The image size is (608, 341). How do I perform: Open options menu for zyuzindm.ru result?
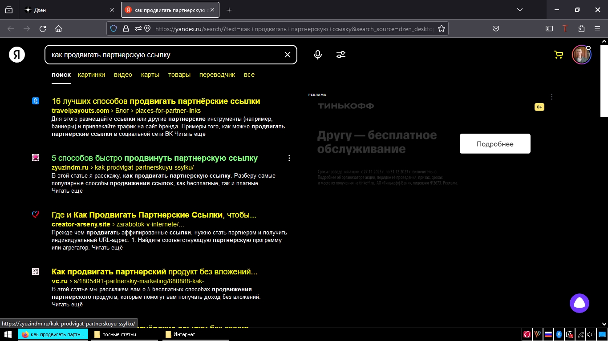pos(289,158)
